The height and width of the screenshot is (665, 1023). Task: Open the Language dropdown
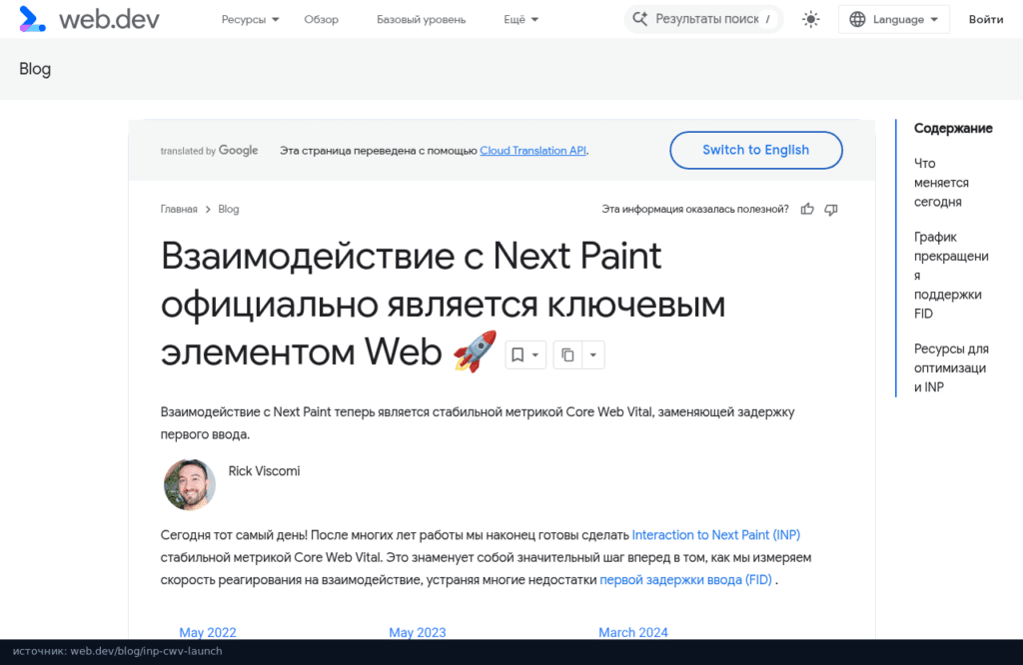tap(894, 20)
